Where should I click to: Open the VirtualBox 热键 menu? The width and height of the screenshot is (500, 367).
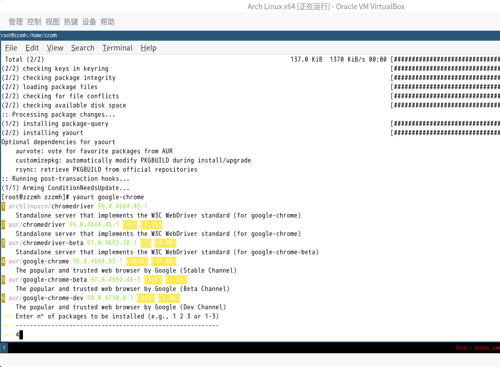(71, 22)
